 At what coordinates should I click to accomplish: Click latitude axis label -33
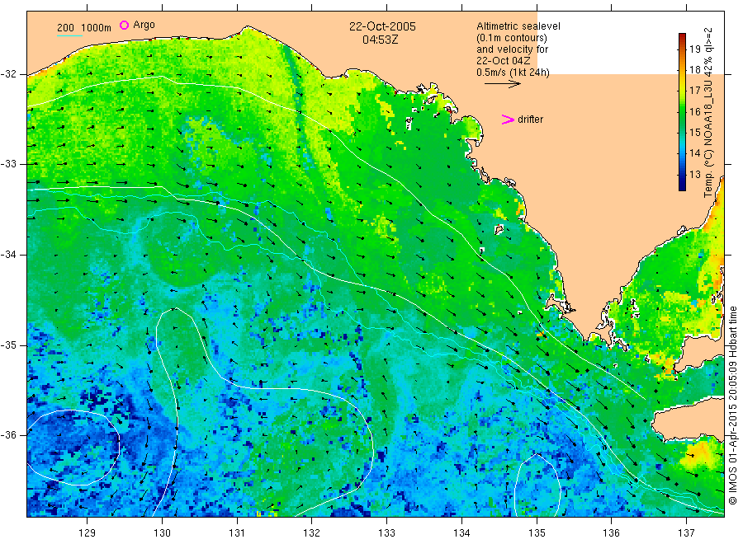[x=8, y=164]
